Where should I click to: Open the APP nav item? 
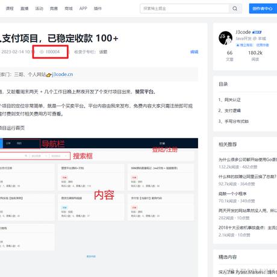tap(83, 8)
